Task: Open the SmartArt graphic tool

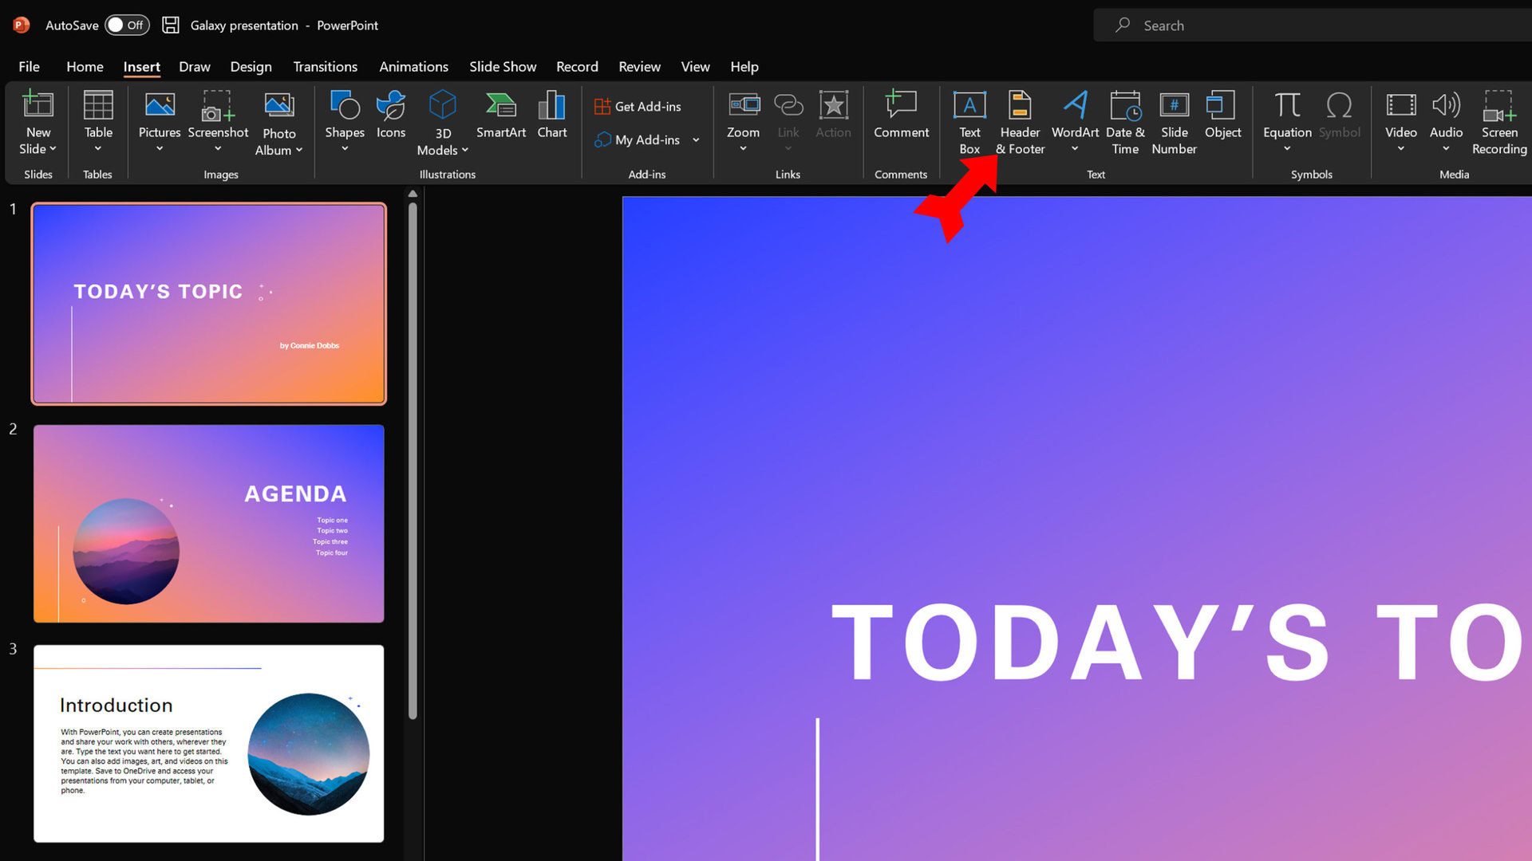Action: click(500, 116)
